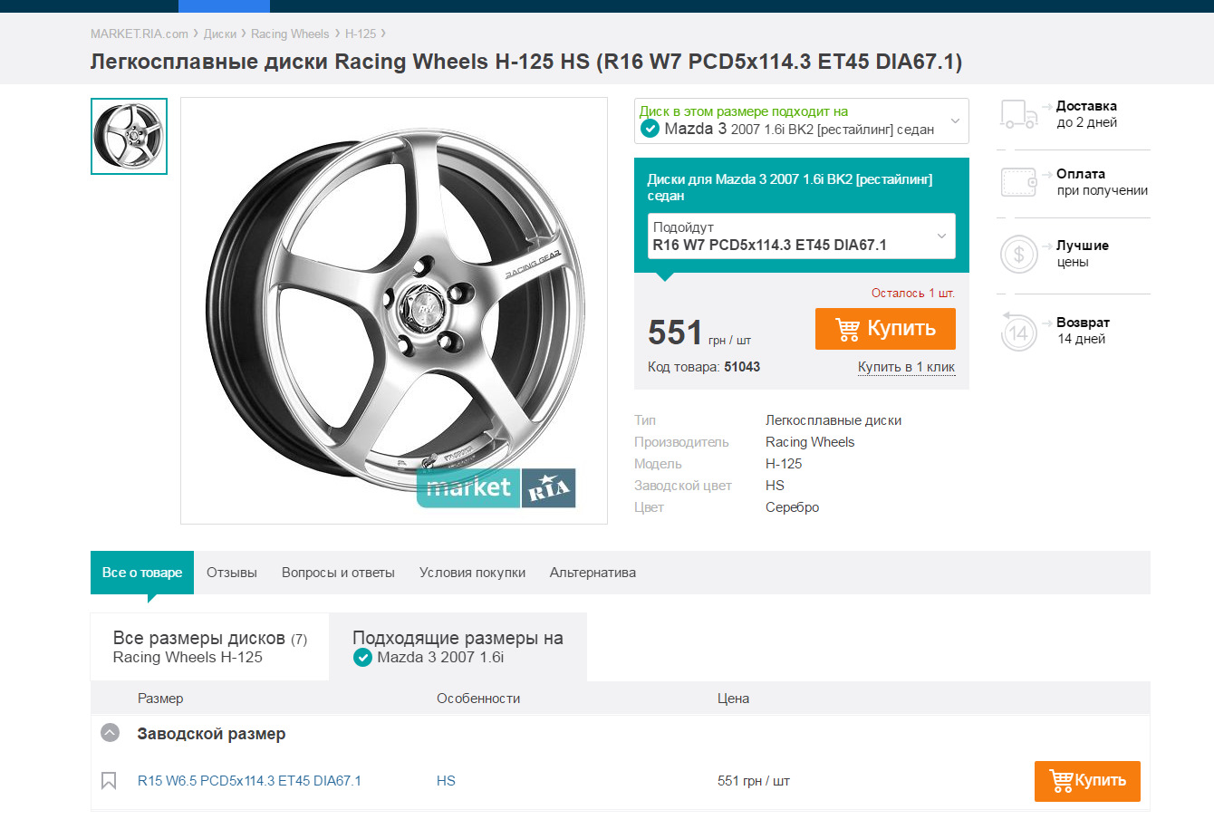Click the market RIA watermark logo
The width and height of the screenshot is (1214, 829).
coord(496,488)
